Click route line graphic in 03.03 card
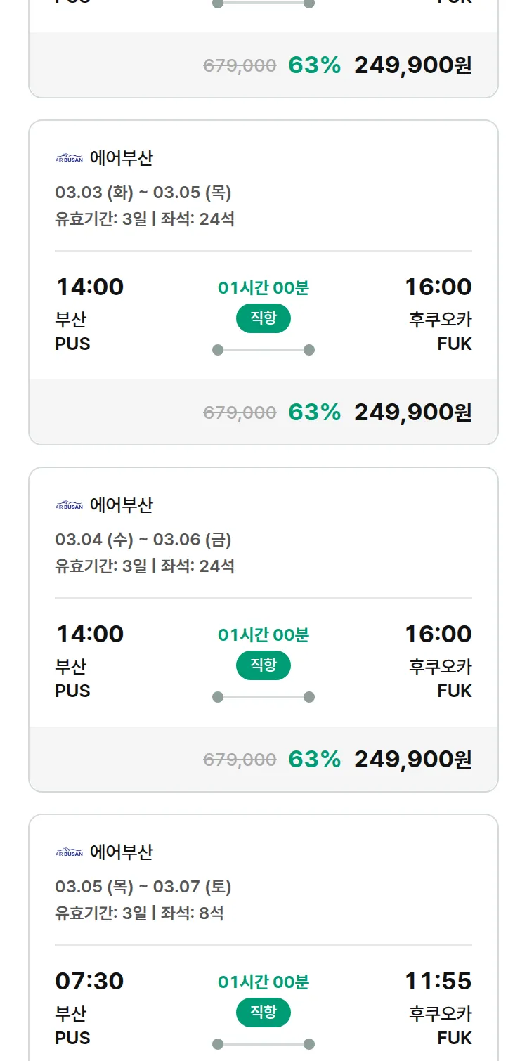Screen dimensions: 527x1061 (263, 350)
